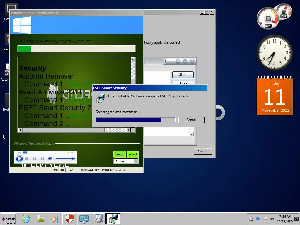Click the green installation progress bar
This screenshot has width=300, height=225.
77,49
